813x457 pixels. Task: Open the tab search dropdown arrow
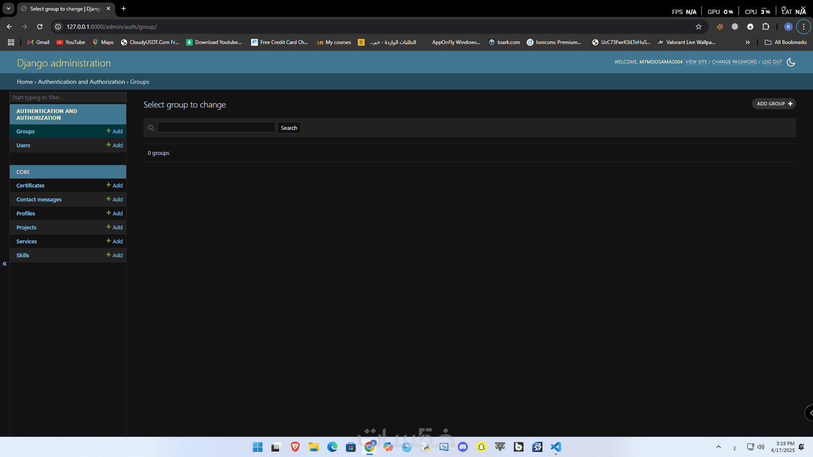tap(8, 8)
